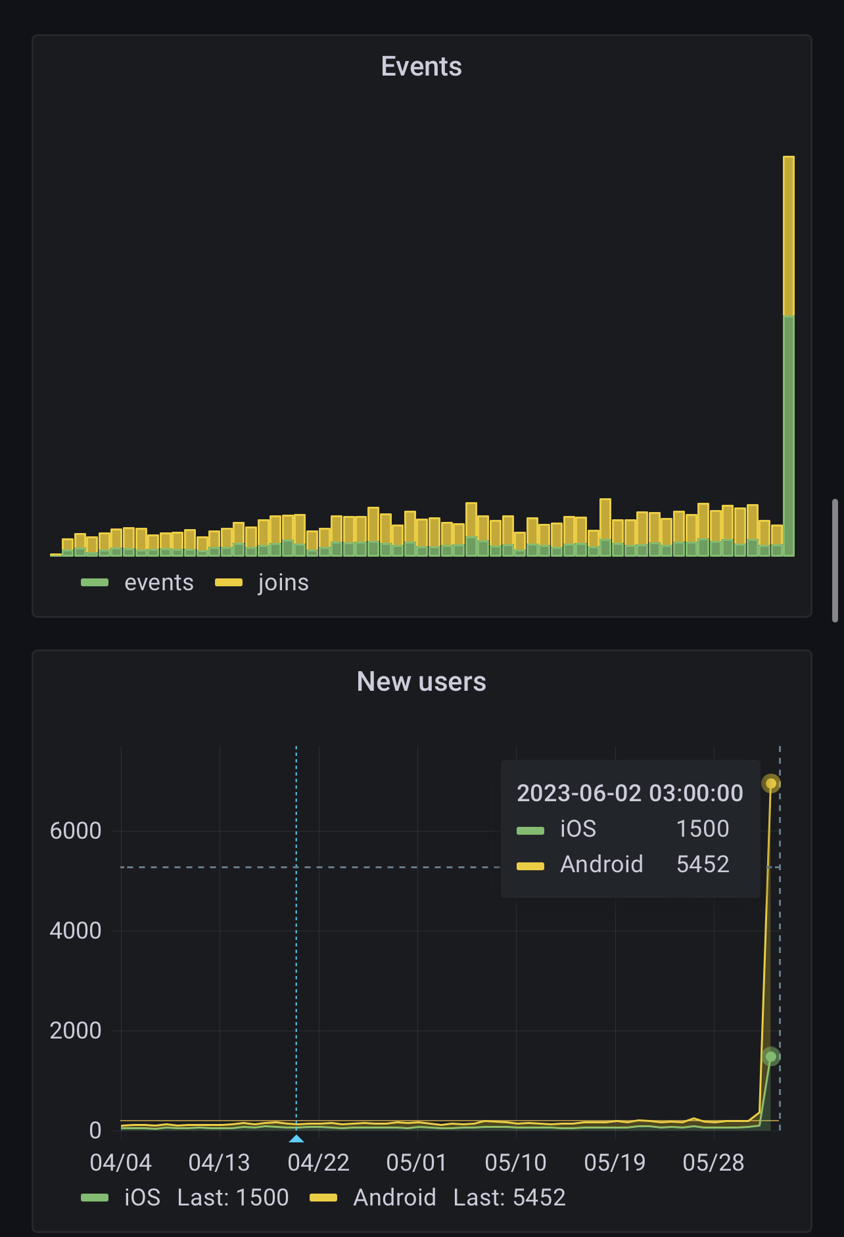This screenshot has height=1237, width=844.
Task: Toggle the events series in legend
Action: (x=159, y=582)
